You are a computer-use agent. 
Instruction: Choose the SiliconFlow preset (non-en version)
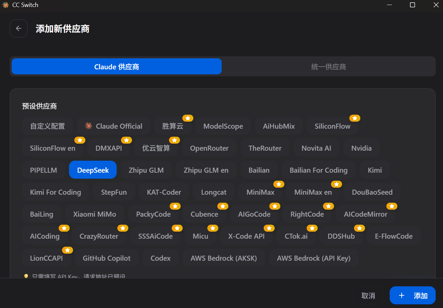click(x=332, y=126)
